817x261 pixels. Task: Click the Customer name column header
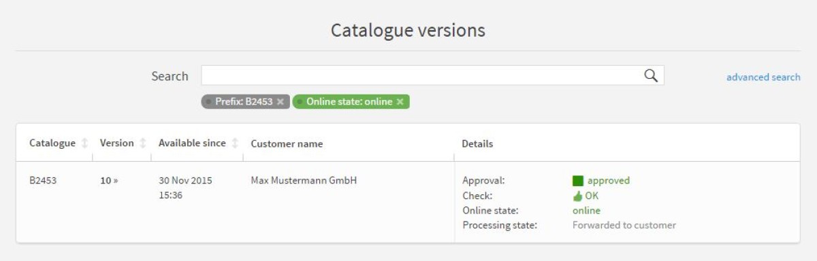pyautogui.click(x=287, y=144)
